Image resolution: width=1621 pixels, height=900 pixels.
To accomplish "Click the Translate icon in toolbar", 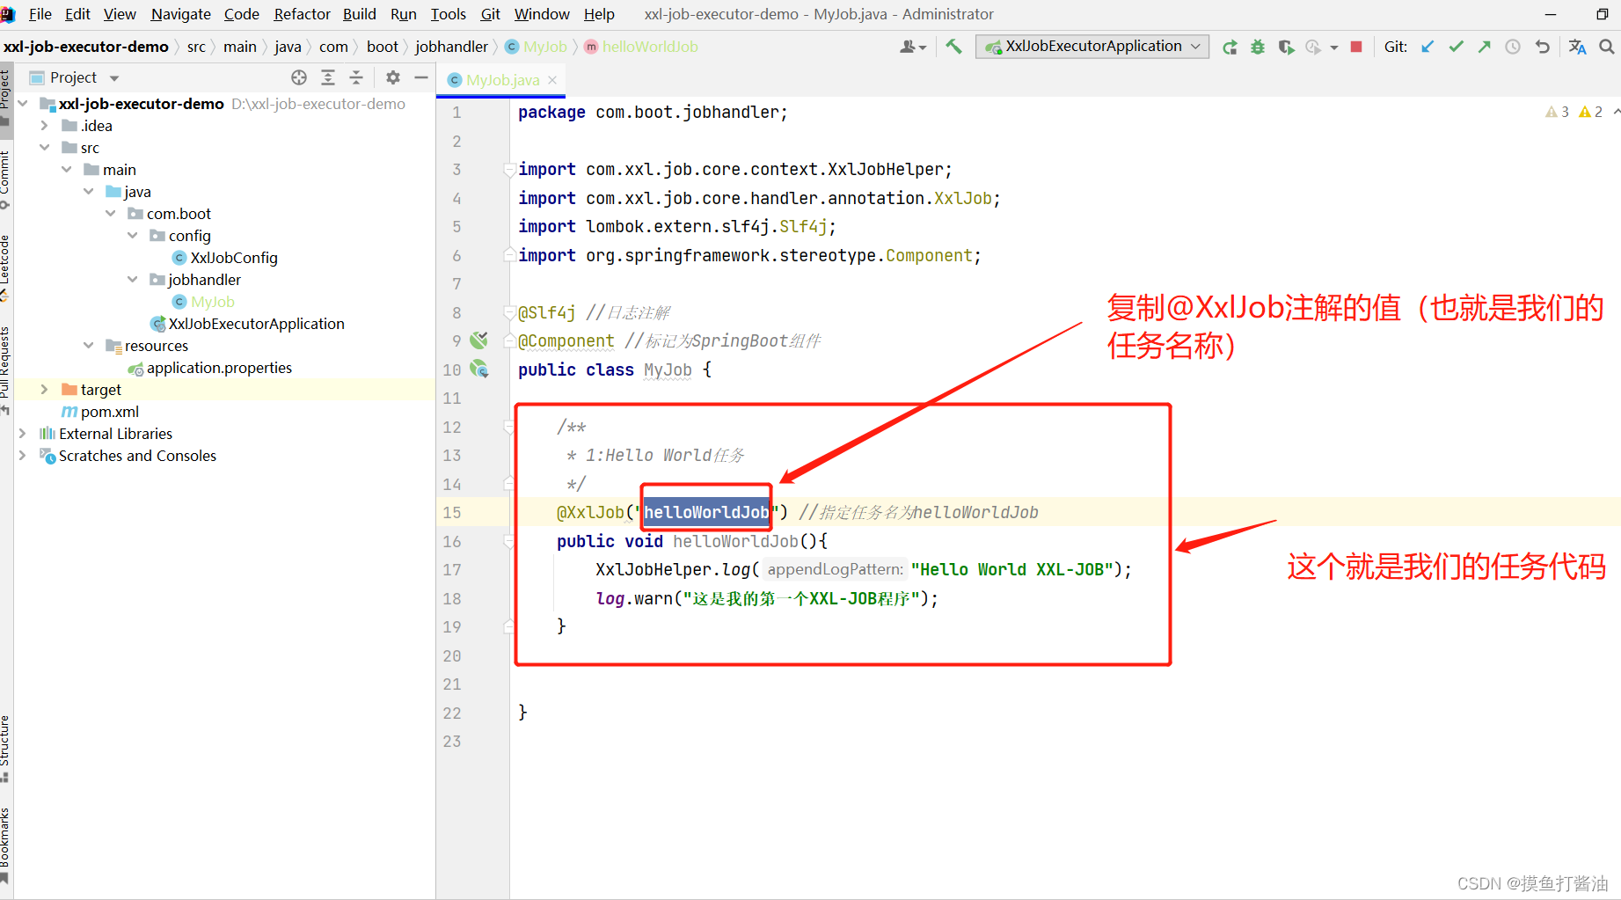I will [1577, 47].
